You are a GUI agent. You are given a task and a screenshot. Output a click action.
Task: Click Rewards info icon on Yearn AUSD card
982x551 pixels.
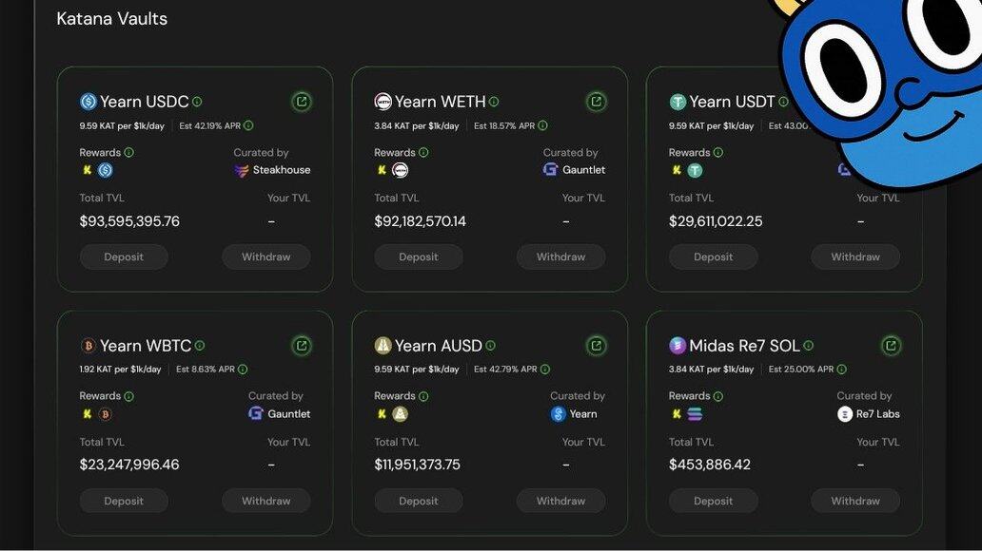[x=423, y=396]
